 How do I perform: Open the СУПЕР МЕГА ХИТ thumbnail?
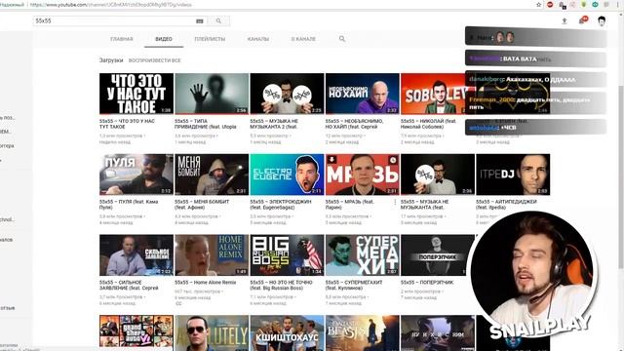[x=362, y=255]
